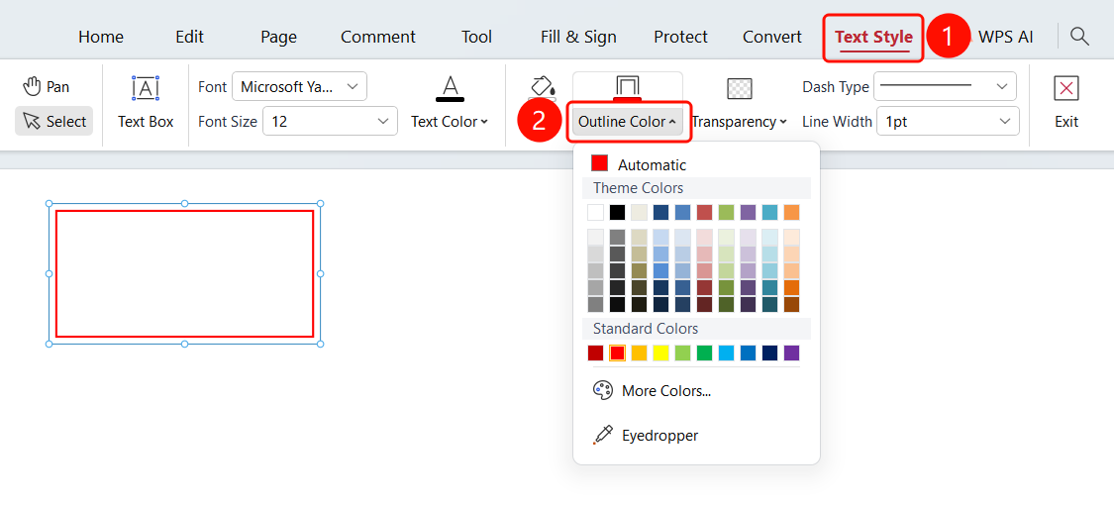Screen dimensions: 1114x505
Task: Pick the yellow standard color
Action: (x=660, y=353)
